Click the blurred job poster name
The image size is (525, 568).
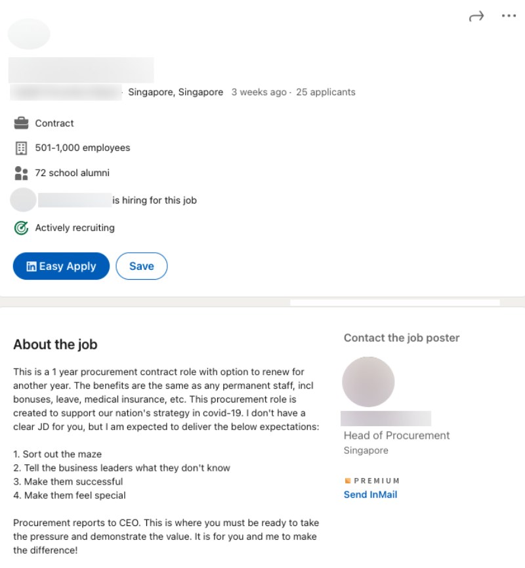pyautogui.click(x=386, y=418)
